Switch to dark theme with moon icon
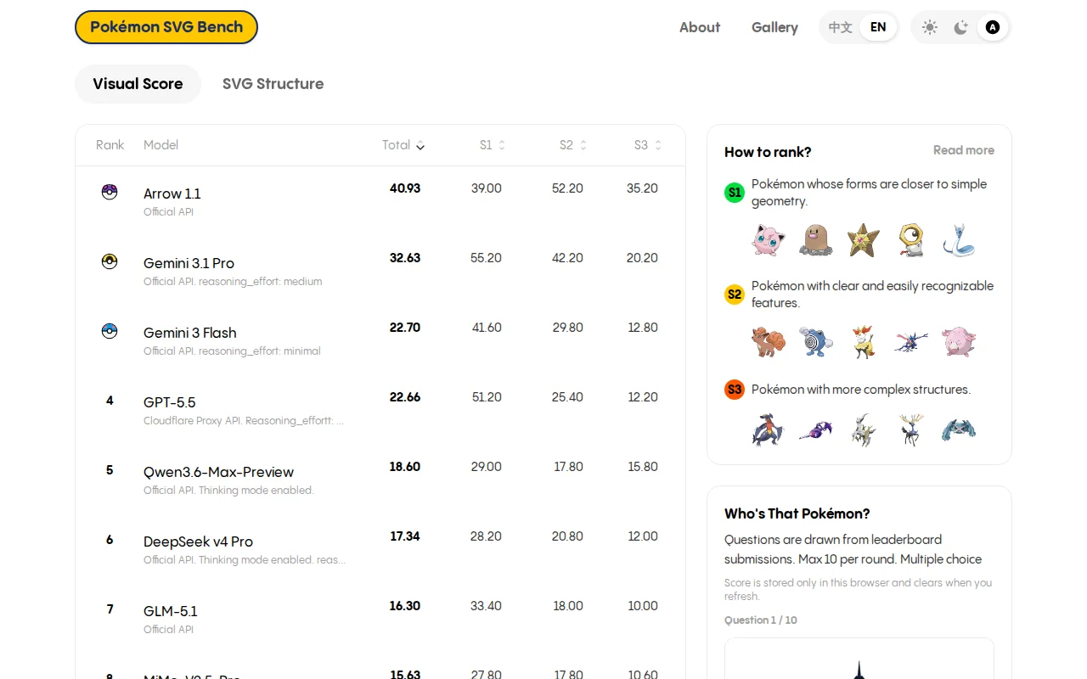1087x679 pixels. (961, 27)
